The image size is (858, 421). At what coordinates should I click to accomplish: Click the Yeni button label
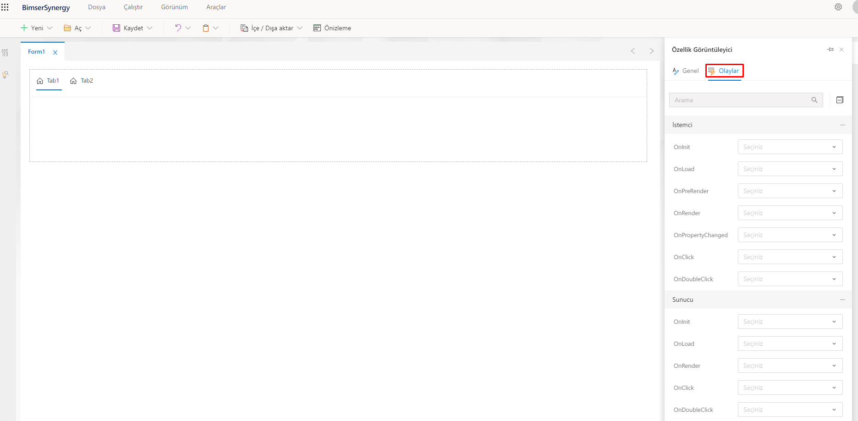pos(37,28)
